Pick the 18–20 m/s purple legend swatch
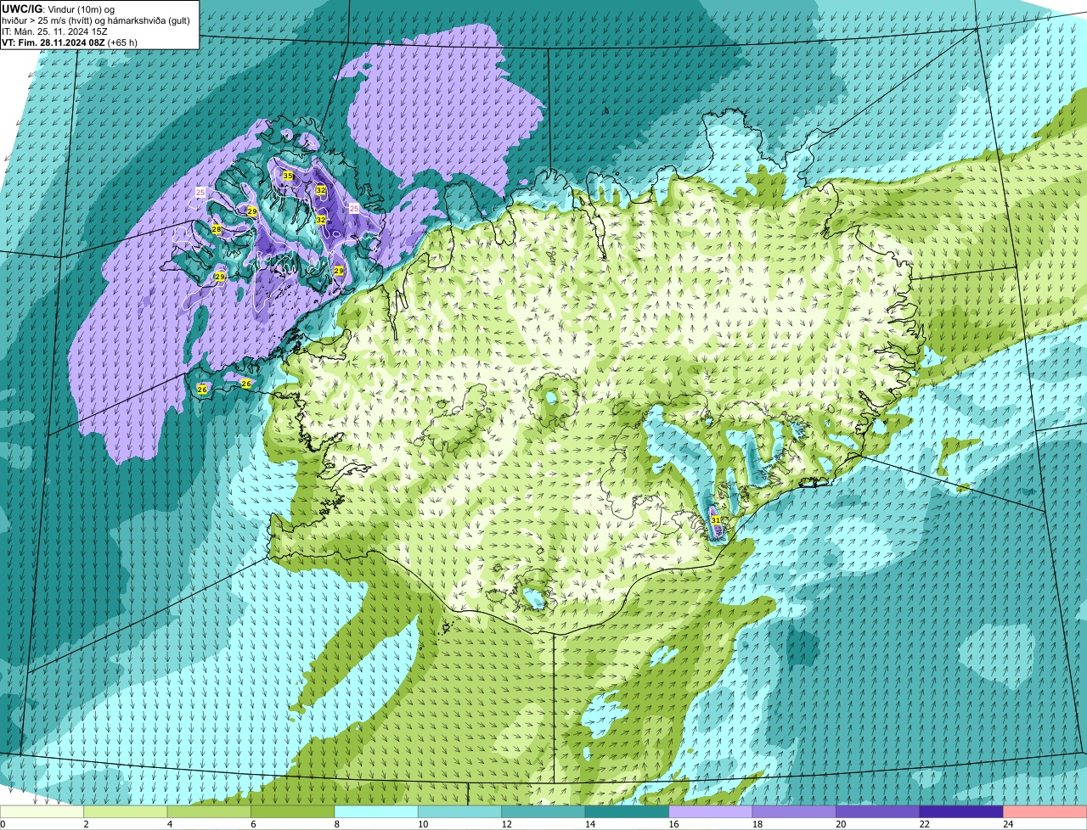The image size is (1087, 830). pyautogui.click(x=794, y=812)
